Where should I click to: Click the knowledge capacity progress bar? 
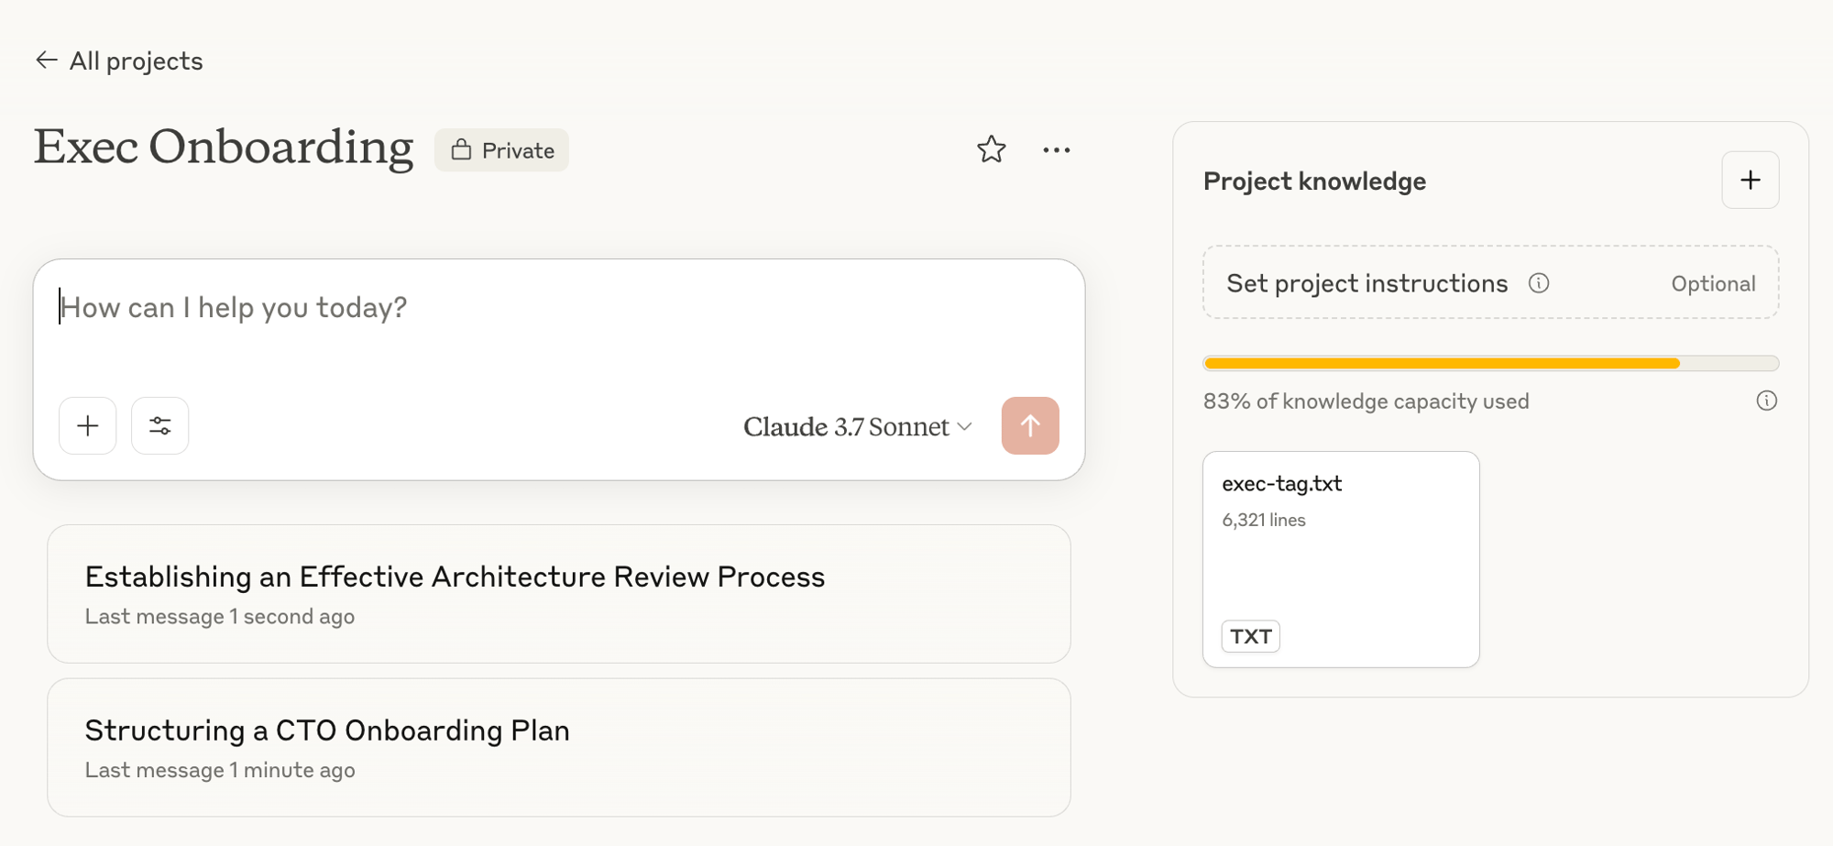[1490, 364]
